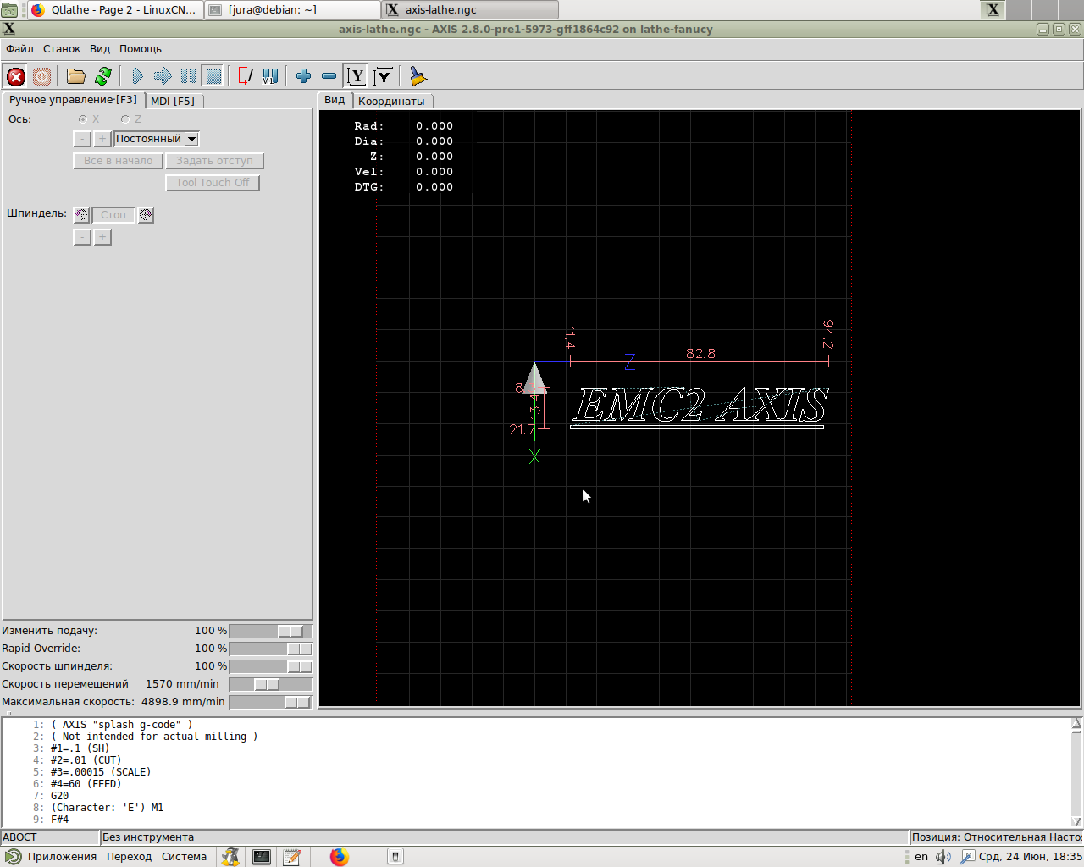
Task: Switch to MDI [F5] tab
Action: 173,101
